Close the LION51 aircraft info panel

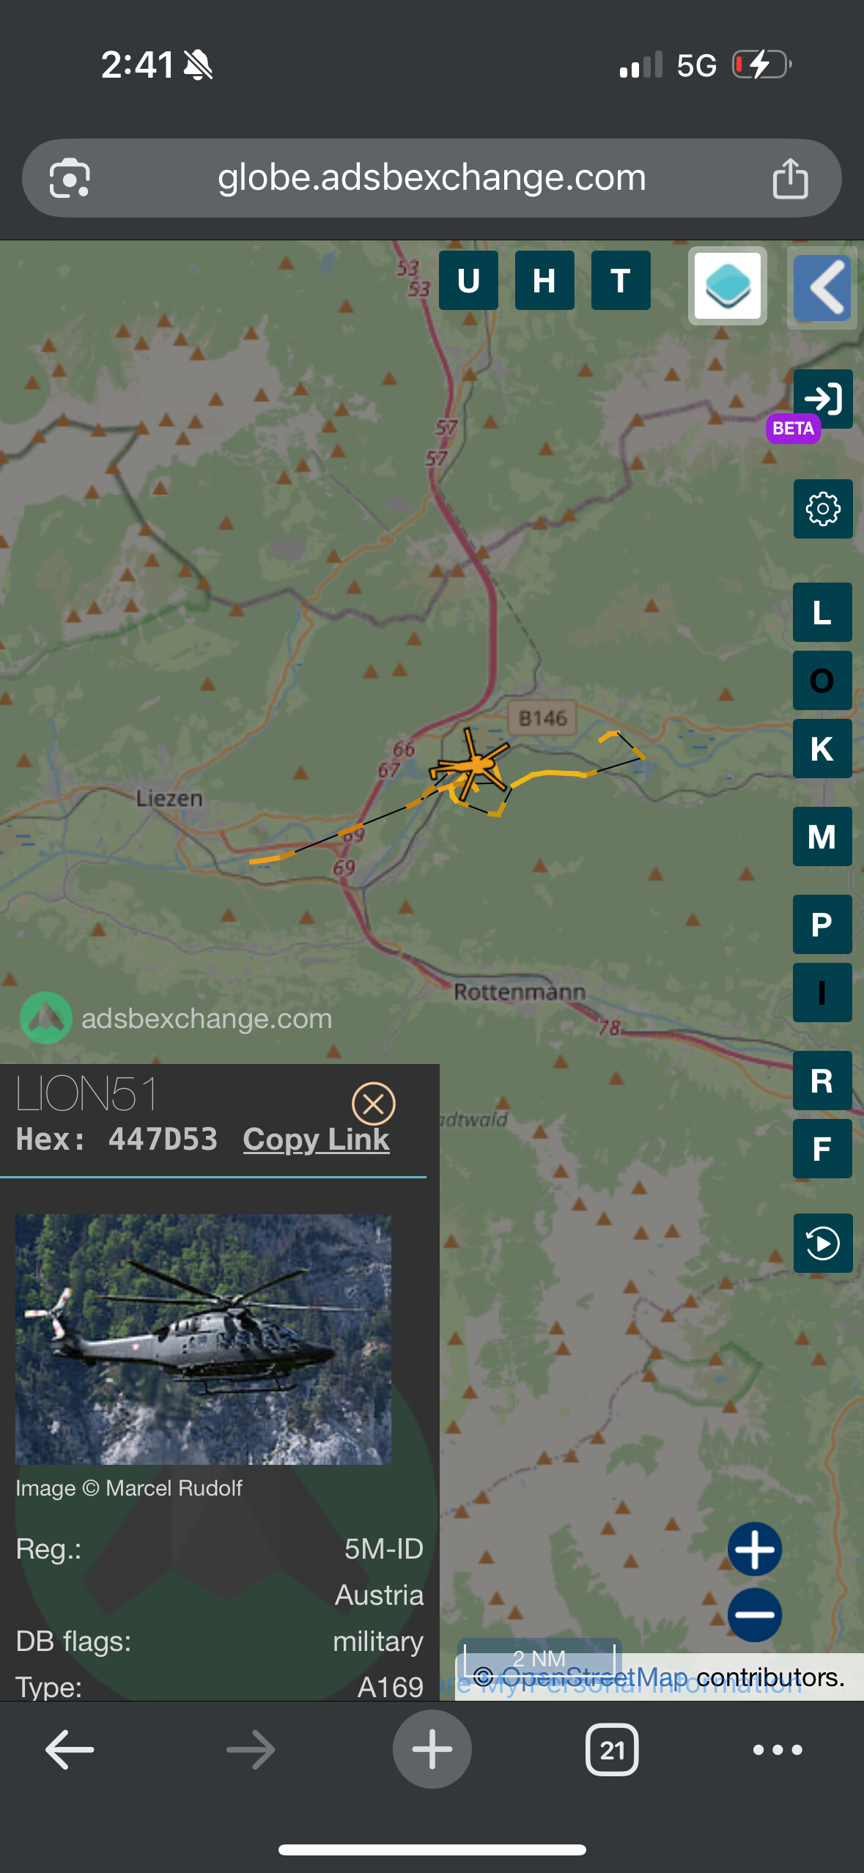tap(374, 1104)
